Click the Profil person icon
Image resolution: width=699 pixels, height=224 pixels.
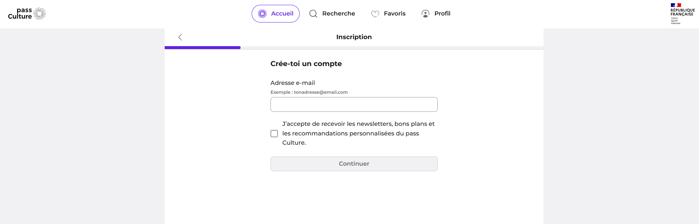coord(426,14)
